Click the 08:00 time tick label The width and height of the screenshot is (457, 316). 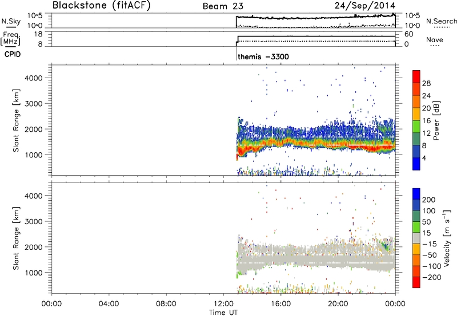tap(166, 304)
